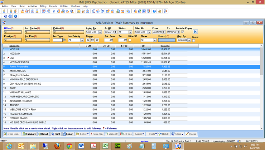Open Calculator from the taskbar
Image resolution: width=265 pixels, height=150 pixels.
[x=154, y=146]
